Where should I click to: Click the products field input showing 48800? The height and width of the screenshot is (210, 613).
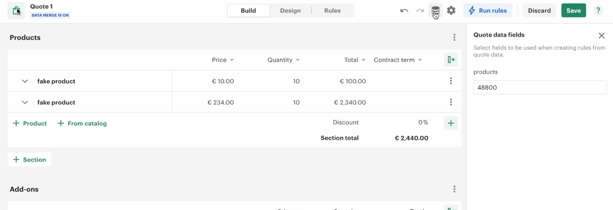(x=540, y=87)
